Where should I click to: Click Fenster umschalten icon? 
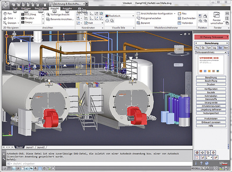tap(216, 15)
